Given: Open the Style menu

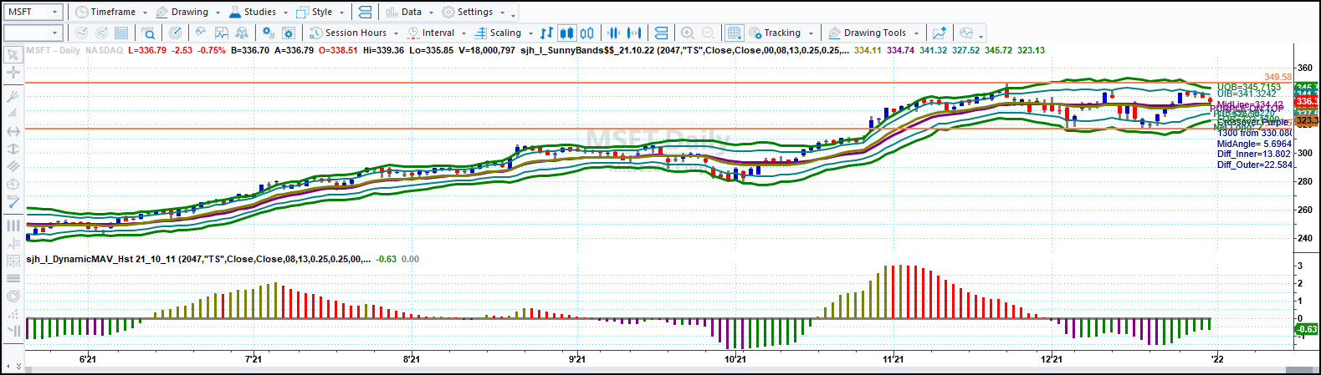Looking at the screenshot, I should pos(320,12).
